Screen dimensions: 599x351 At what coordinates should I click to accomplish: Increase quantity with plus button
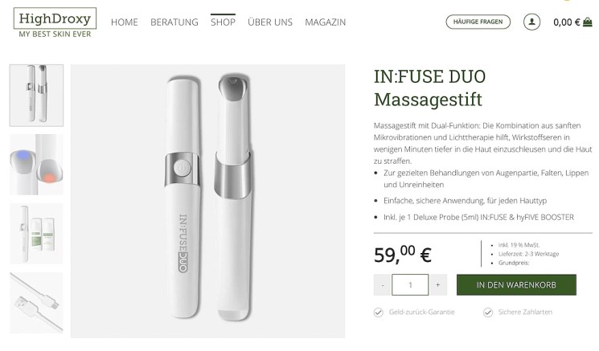coord(437,284)
